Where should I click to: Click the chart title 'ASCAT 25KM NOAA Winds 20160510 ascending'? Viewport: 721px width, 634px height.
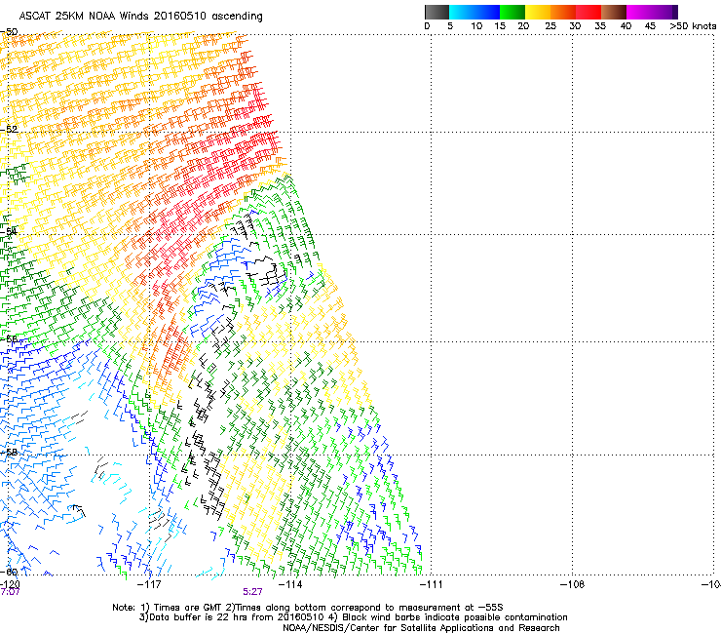tap(140, 17)
